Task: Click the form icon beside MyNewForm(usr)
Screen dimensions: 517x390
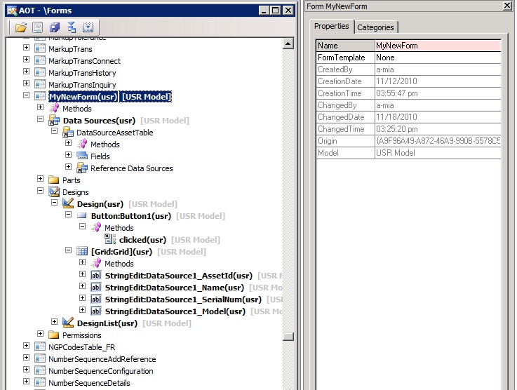Action: [x=40, y=96]
